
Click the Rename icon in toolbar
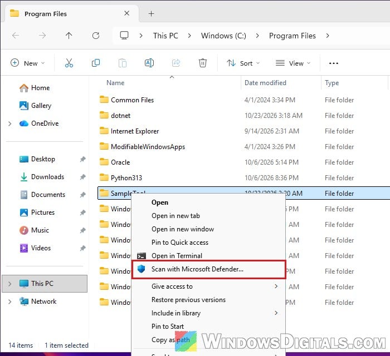tap(149, 63)
